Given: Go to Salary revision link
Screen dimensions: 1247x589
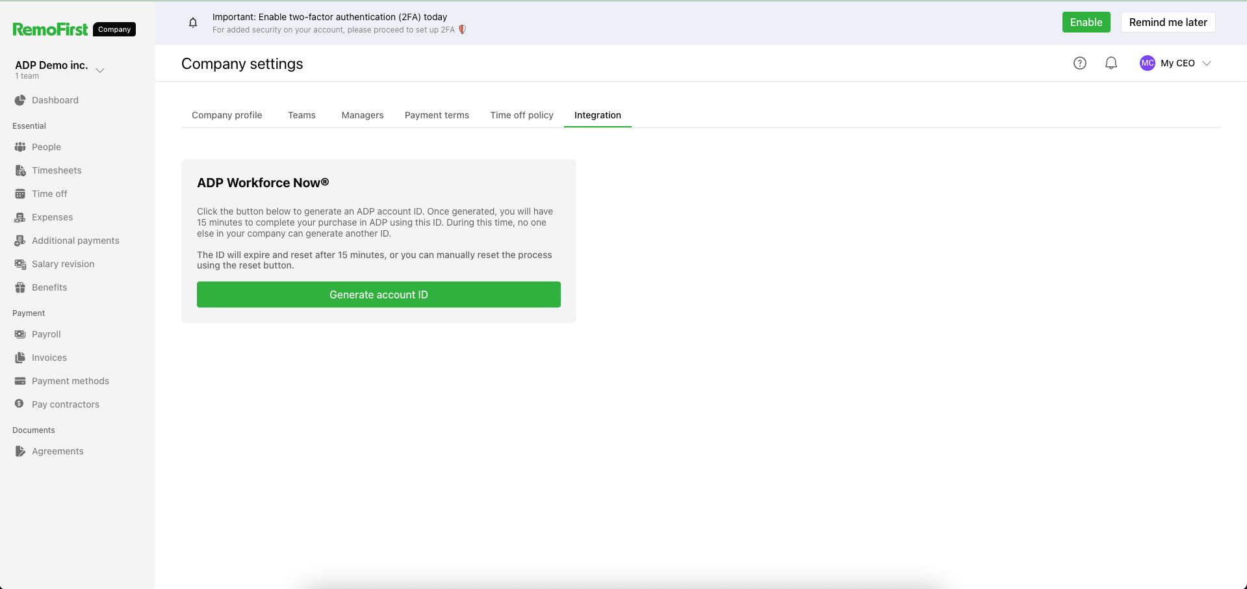Looking at the screenshot, I should [63, 264].
